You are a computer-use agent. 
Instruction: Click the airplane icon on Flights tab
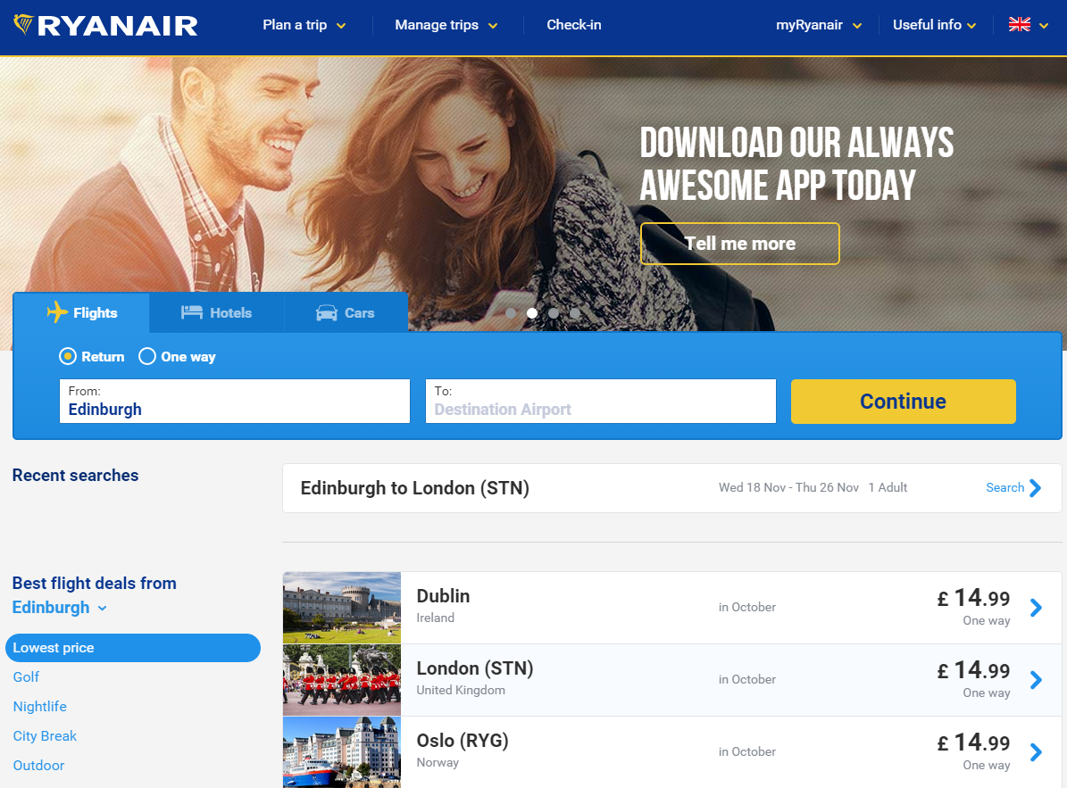tap(57, 312)
